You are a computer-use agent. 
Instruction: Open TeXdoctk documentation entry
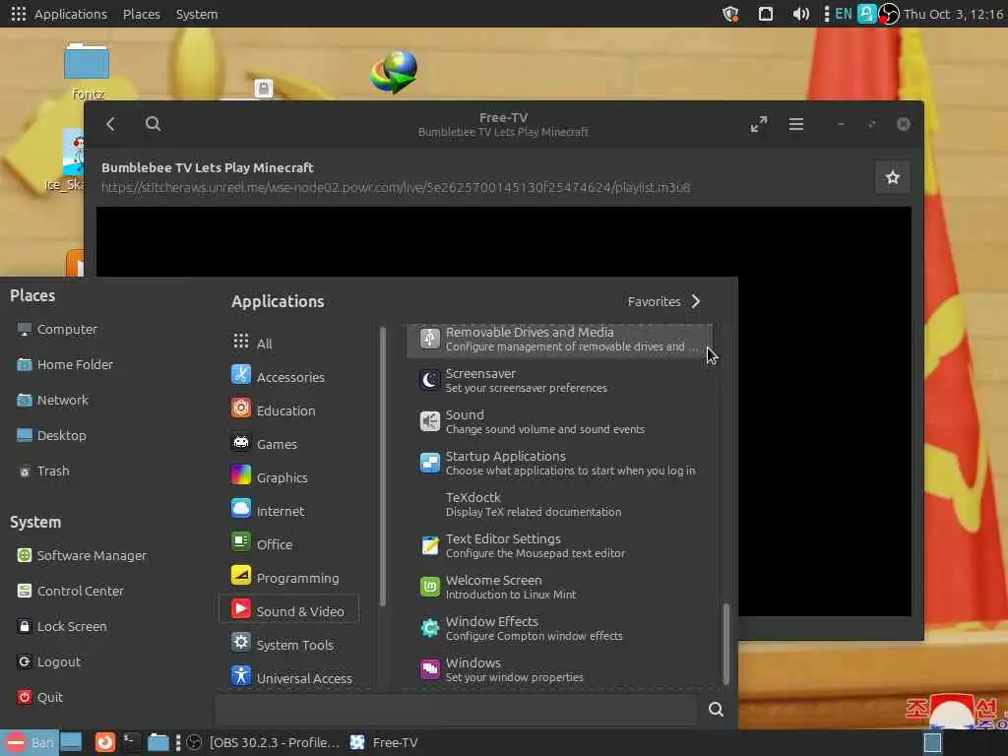tap(559, 505)
